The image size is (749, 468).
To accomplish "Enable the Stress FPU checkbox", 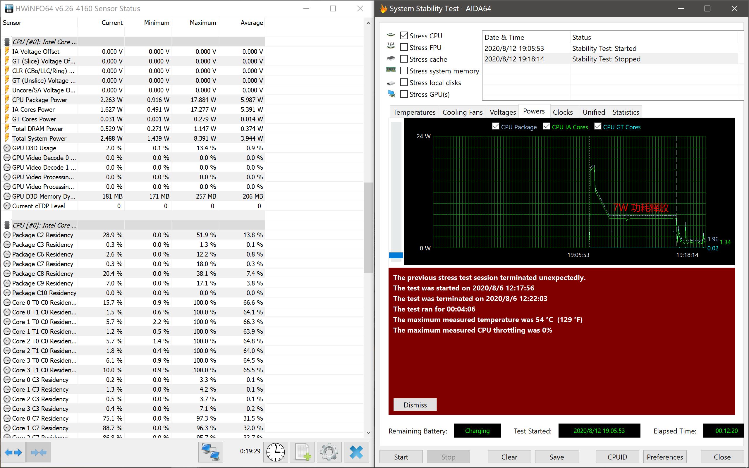I will point(404,47).
